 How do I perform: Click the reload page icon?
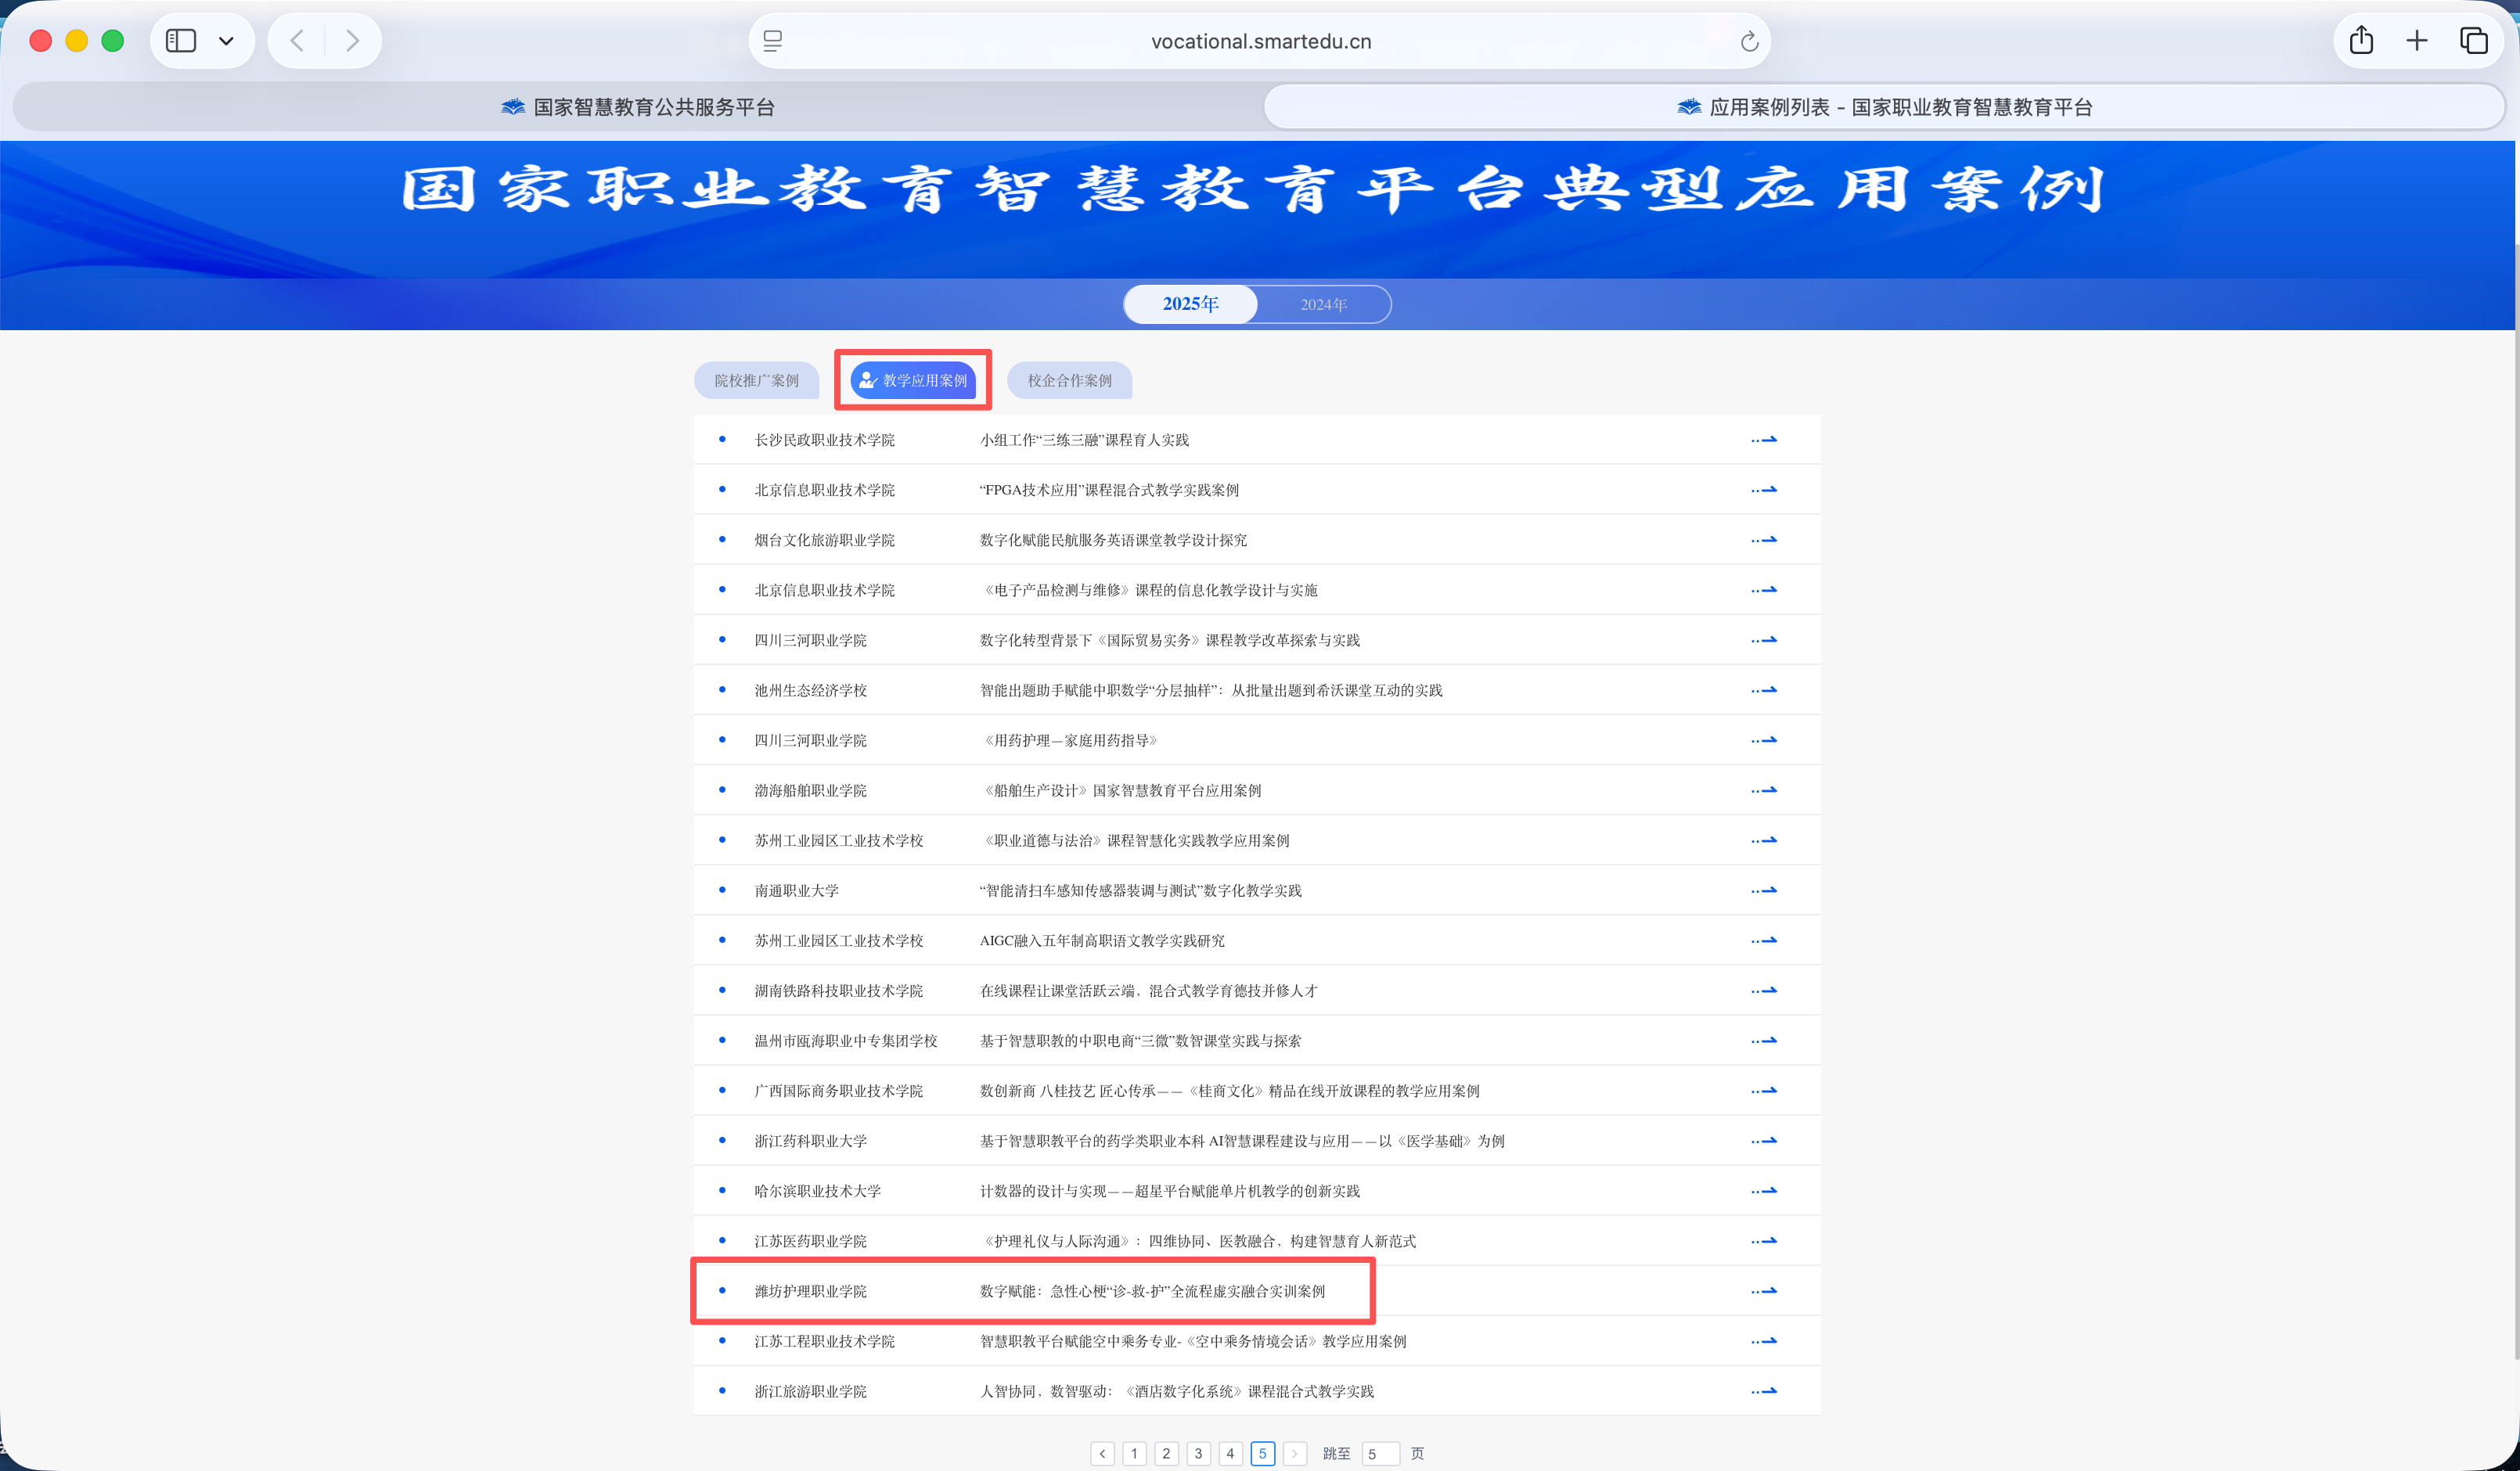tap(1749, 42)
